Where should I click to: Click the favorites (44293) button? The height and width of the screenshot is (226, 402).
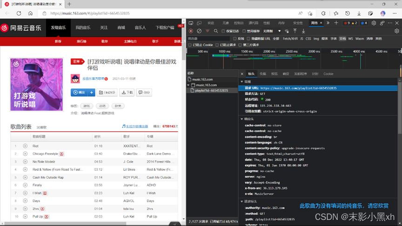[107, 93]
